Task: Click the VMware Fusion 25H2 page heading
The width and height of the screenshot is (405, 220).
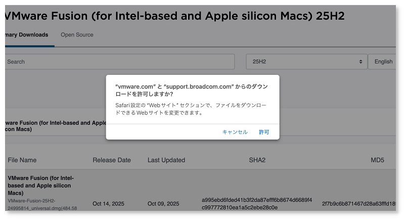Action: pyautogui.click(x=174, y=16)
